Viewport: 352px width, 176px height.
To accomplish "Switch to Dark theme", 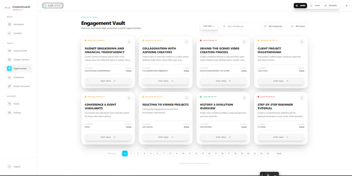I will coord(315,6).
